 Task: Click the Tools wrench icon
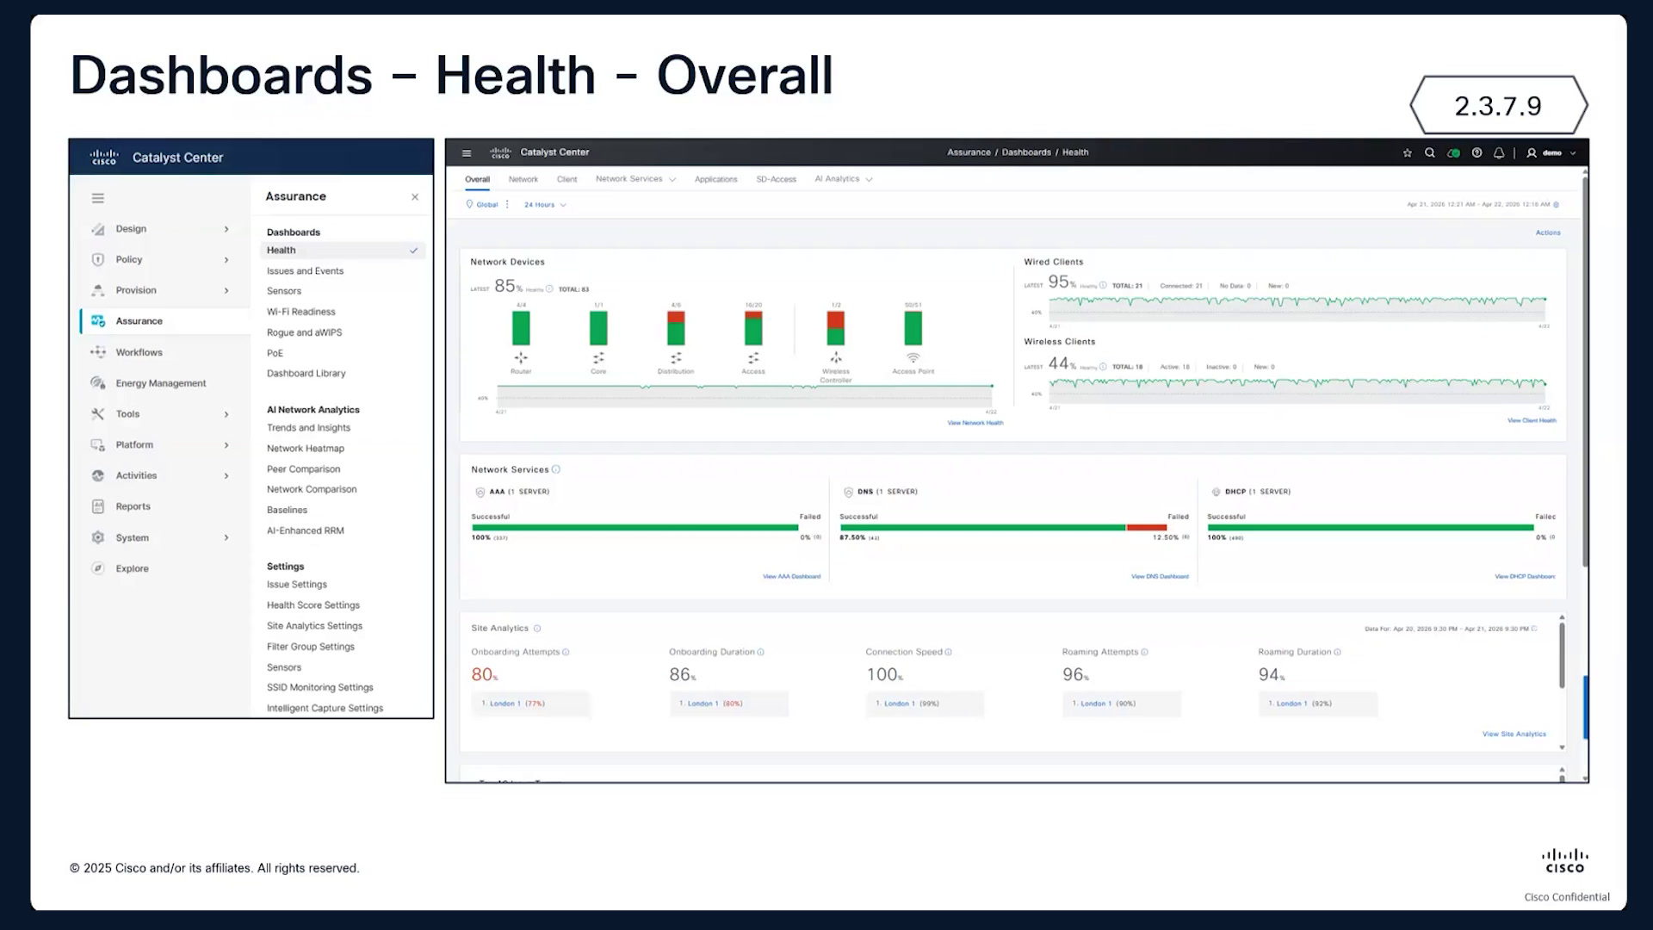tap(98, 414)
